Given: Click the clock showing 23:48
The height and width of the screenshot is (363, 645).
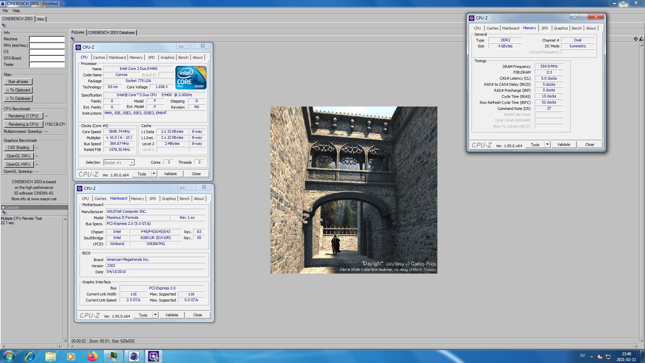Looking at the screenshot, I should [626, 354].
